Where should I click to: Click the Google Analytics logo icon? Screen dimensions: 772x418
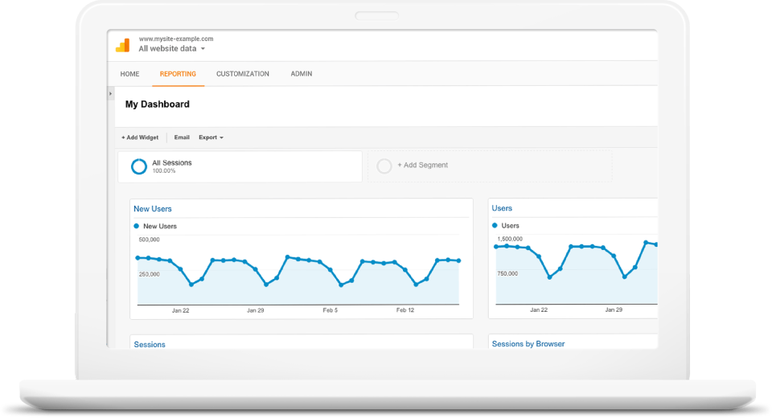tap(122, 45)
